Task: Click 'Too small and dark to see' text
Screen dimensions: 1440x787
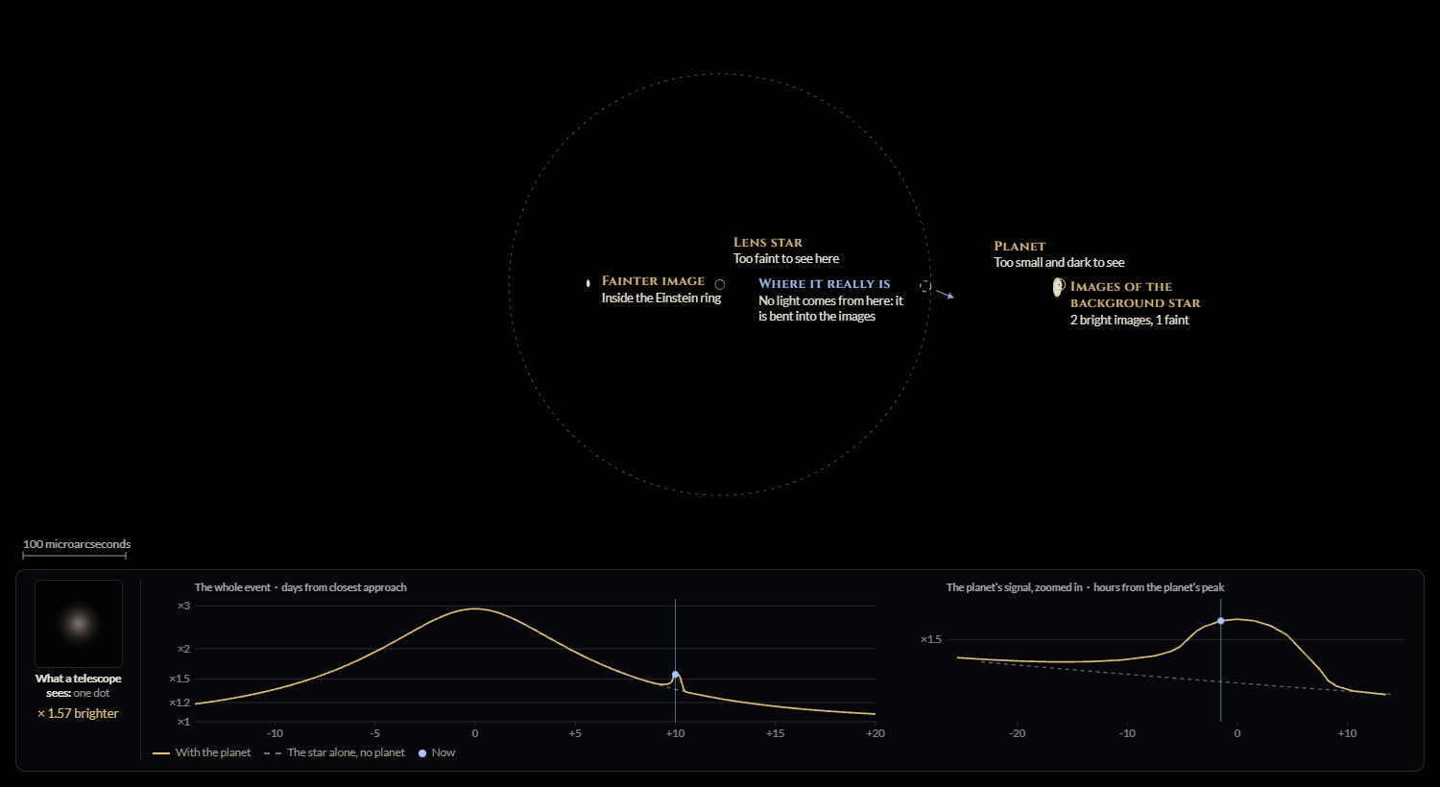Action: [1059, 263]
